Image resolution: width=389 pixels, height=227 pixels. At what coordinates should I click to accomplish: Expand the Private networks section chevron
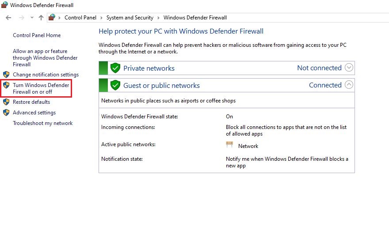click(349, 68)
